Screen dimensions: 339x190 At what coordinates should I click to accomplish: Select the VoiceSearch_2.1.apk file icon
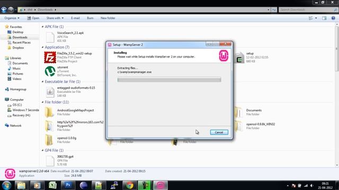[50, 37]
